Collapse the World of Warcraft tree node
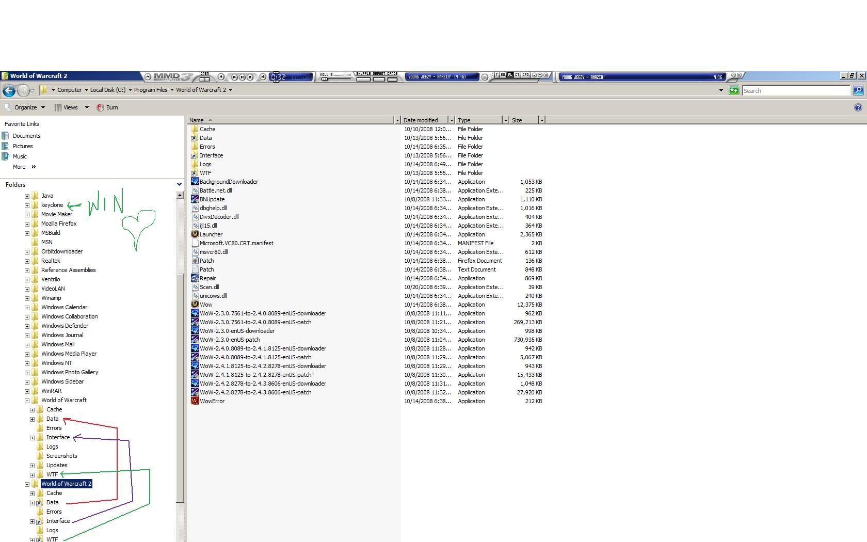The width and height of the screenshot is (867, 542). coord(27,401)
